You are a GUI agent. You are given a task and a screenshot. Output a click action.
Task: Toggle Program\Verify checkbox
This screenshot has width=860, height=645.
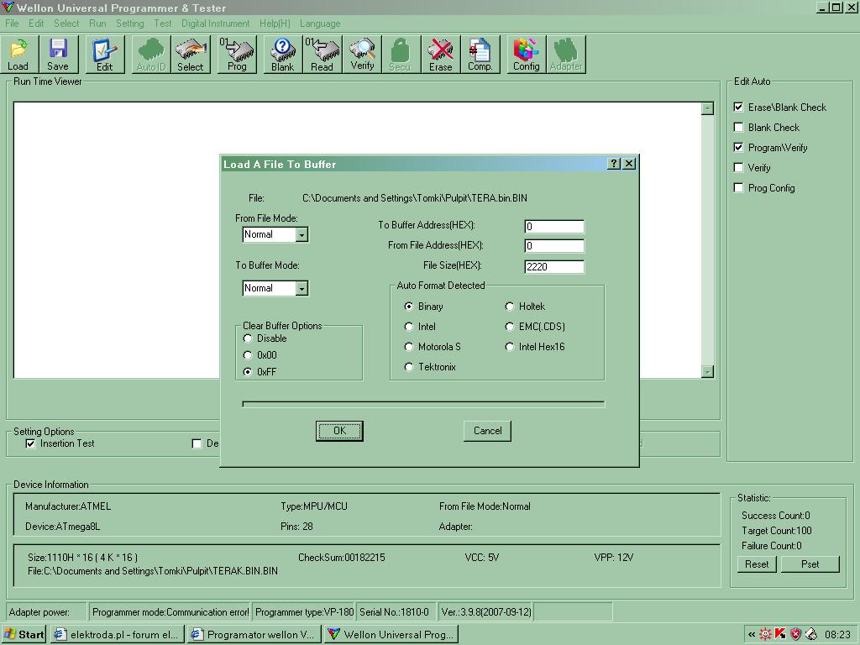point(738,147)
